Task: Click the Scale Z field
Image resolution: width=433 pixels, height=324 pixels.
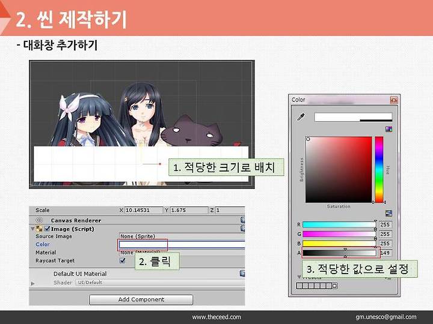Action: pyautogui.click(x=230, y=210)
